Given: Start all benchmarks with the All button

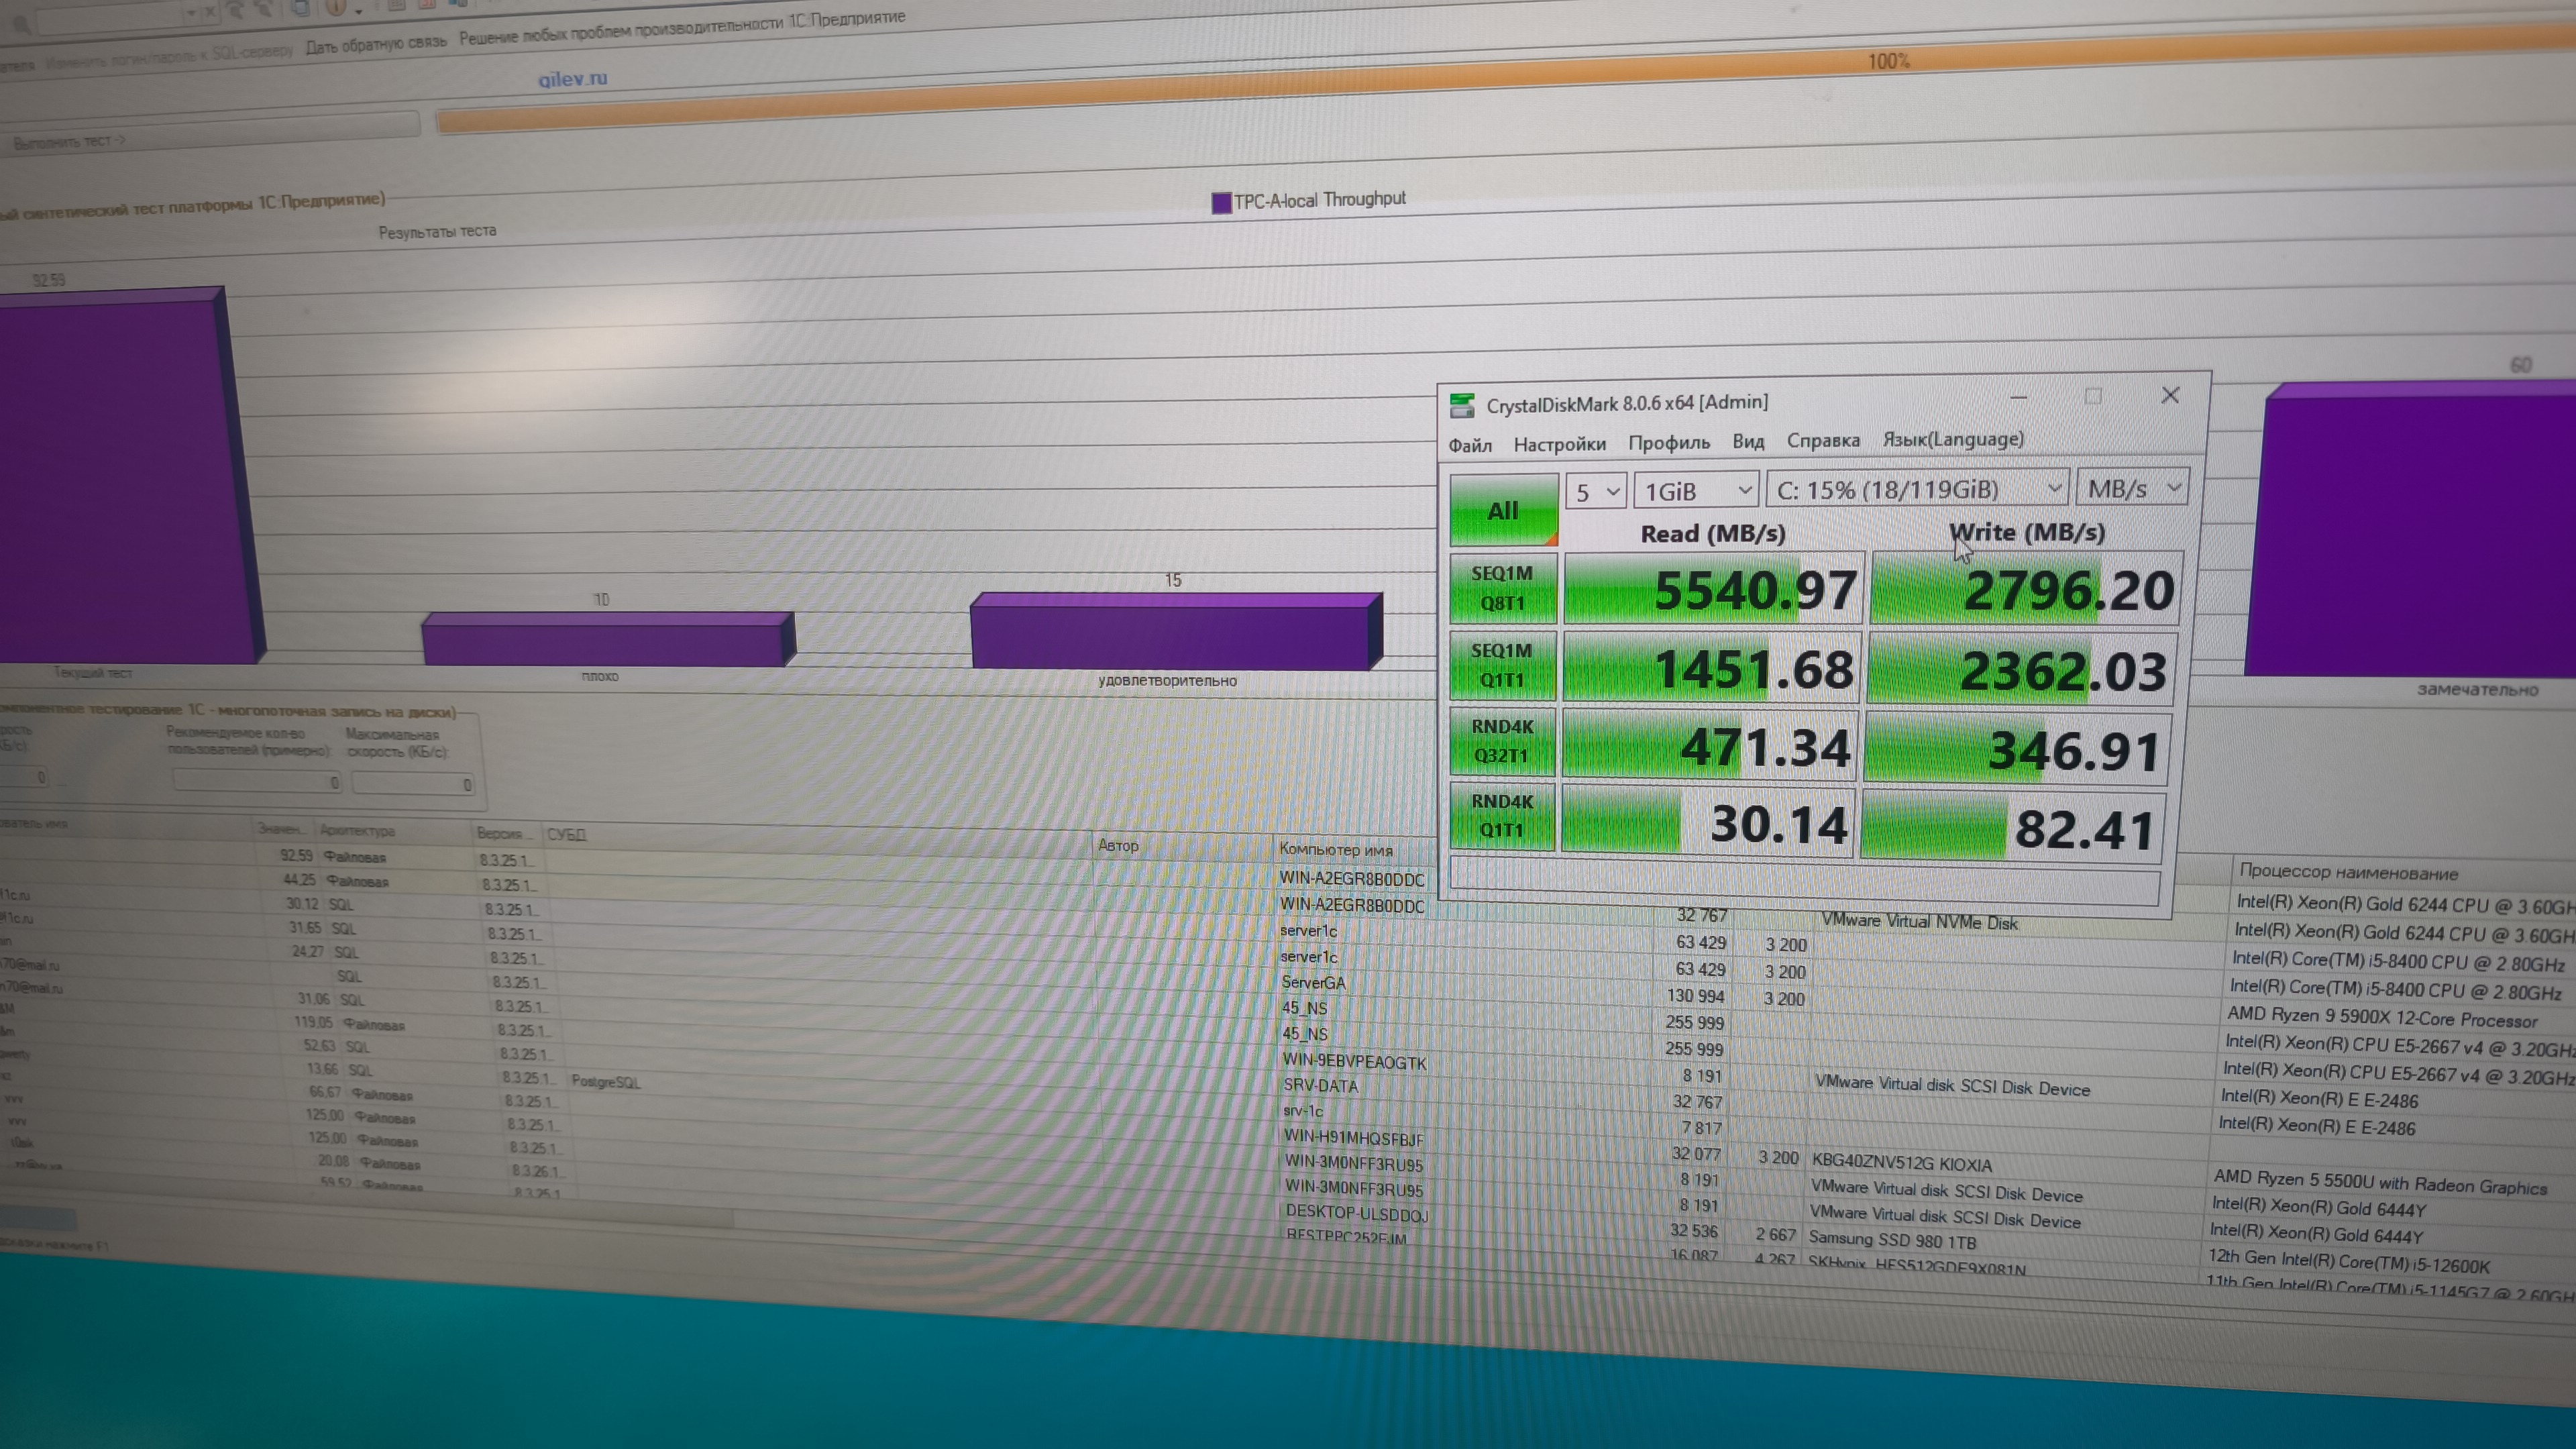Looking at the screenshot, I should point(1503,510).
